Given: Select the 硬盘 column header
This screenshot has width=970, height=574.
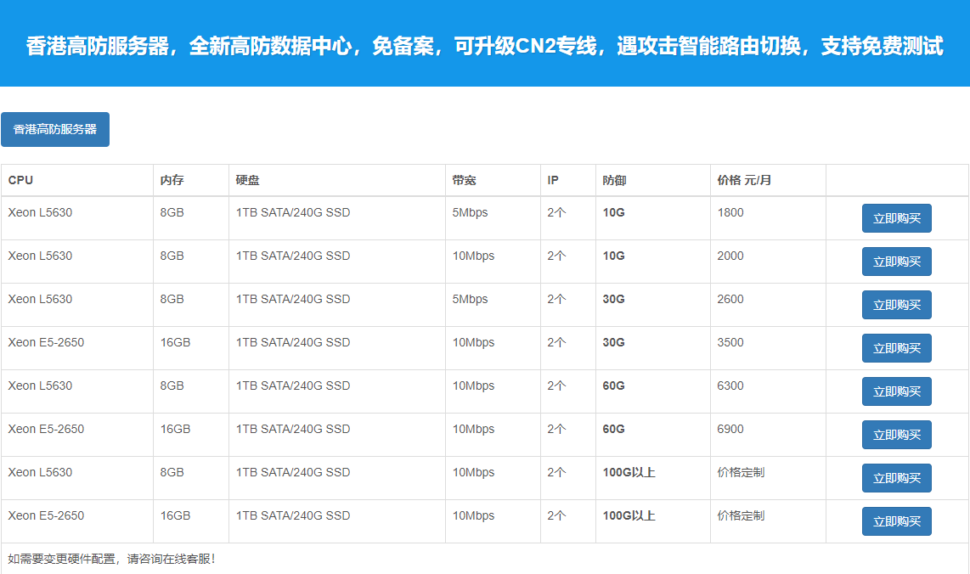Looking at the screenshot, I should [248, 180].
